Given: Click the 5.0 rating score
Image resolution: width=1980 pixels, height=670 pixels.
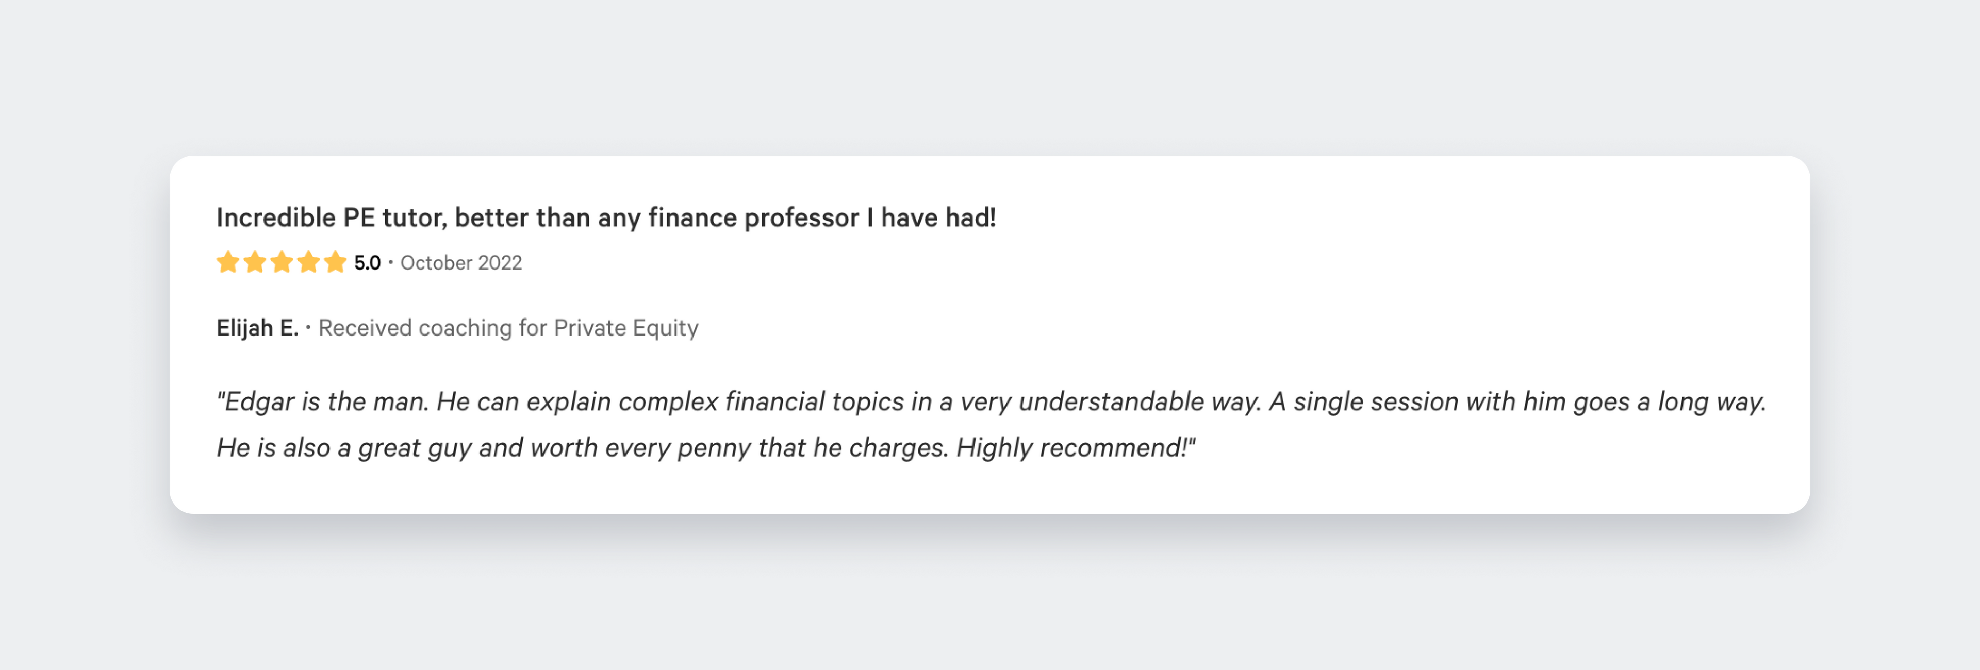Looking at the screenshot, I should 368,263.
